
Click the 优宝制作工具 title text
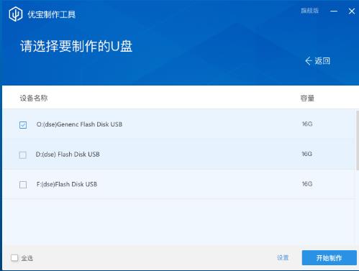tap(51, 14)
